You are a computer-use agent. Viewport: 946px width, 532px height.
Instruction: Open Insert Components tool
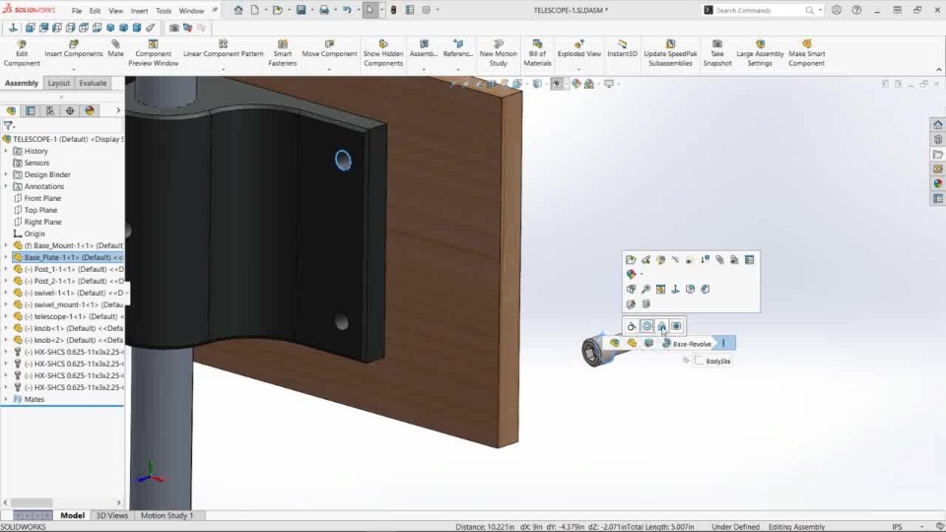coord(74,49)
